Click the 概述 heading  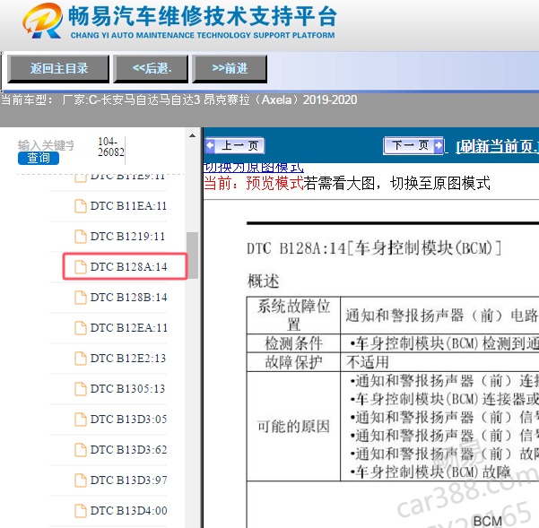(263, 281)
